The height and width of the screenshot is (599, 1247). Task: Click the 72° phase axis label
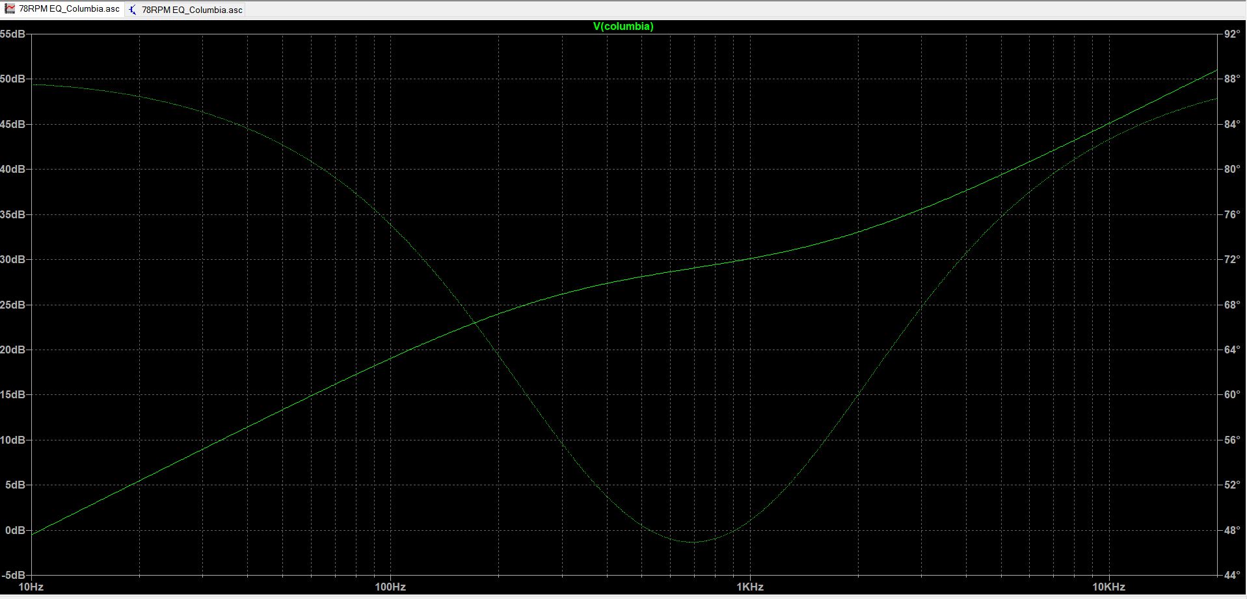click(x=1232, y=259)
